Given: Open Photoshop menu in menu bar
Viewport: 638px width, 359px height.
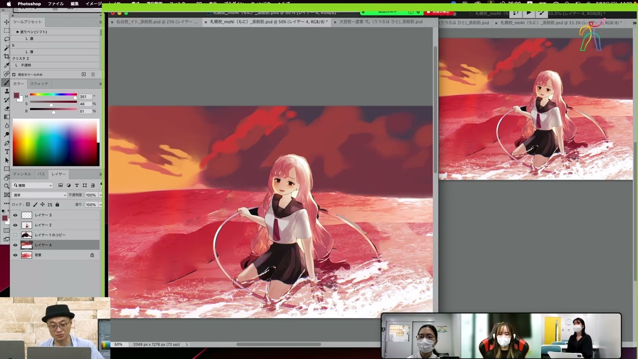Looking at the screenshot, I should [x=29, y=3].
